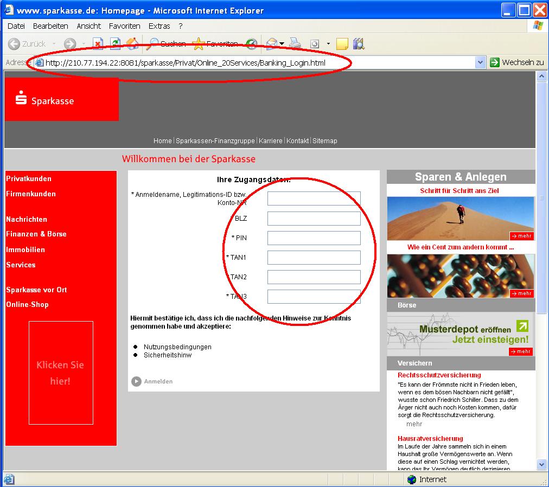Select Firmenkunden in the red sidebar
Screen dimensions: 549x487
tap(31, 194)
